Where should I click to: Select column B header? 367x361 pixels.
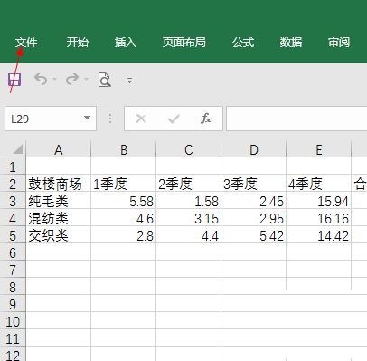coord(124,149)
